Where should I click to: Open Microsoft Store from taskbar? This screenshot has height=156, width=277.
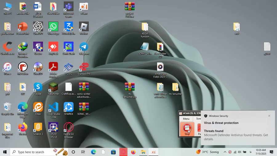pos(113,152)
